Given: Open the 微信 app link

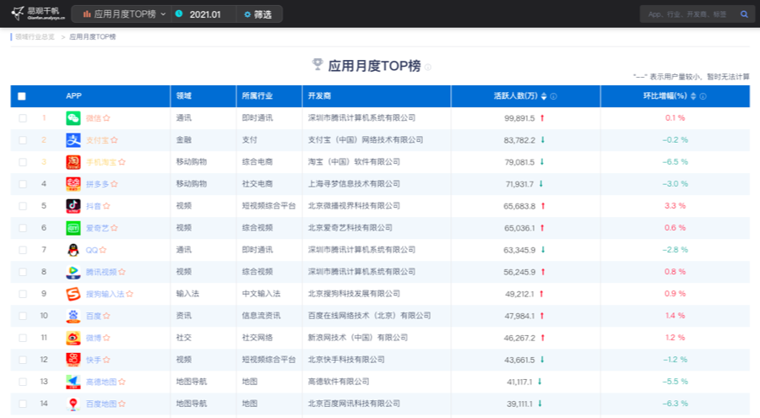Looking at the screenshot, I should click(94, 118).
